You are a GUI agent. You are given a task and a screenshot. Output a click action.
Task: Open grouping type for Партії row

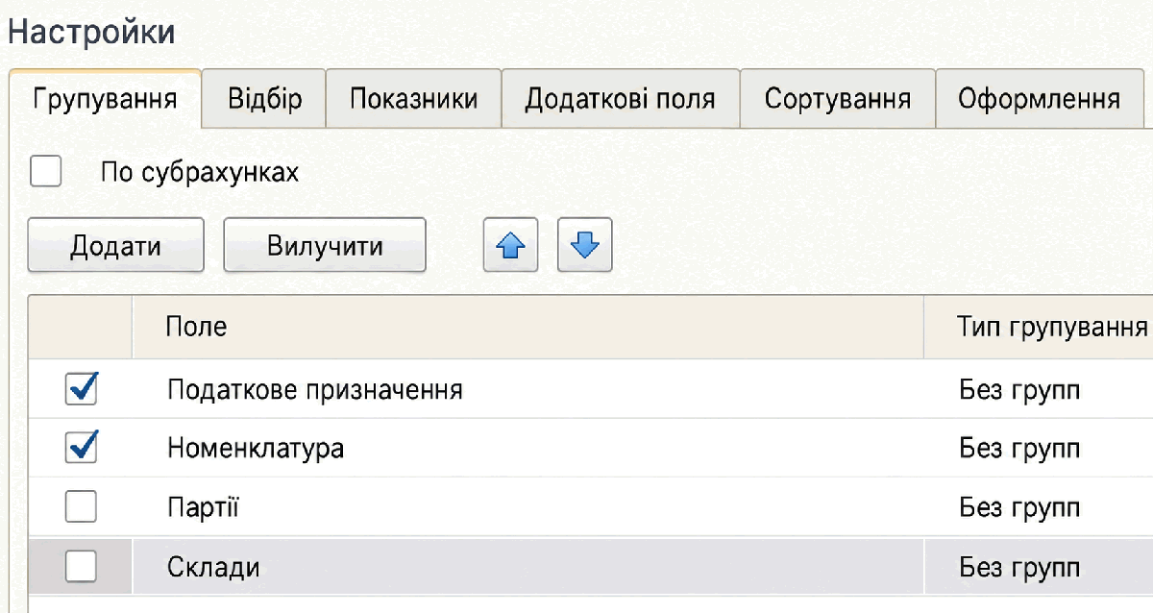(1039, 507)
